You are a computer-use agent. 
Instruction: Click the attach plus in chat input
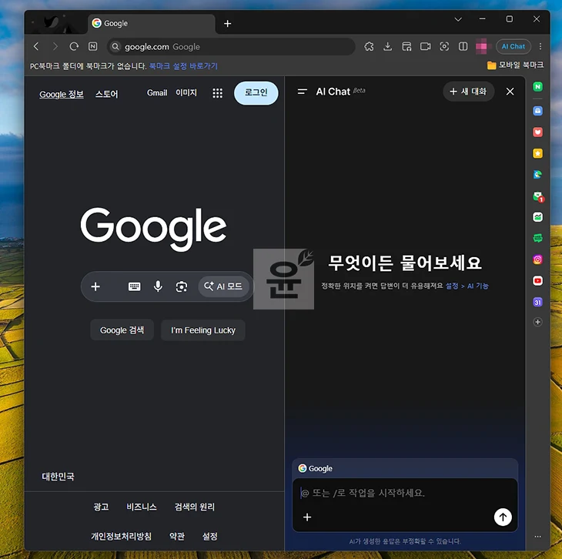click(x=307, y=517)
